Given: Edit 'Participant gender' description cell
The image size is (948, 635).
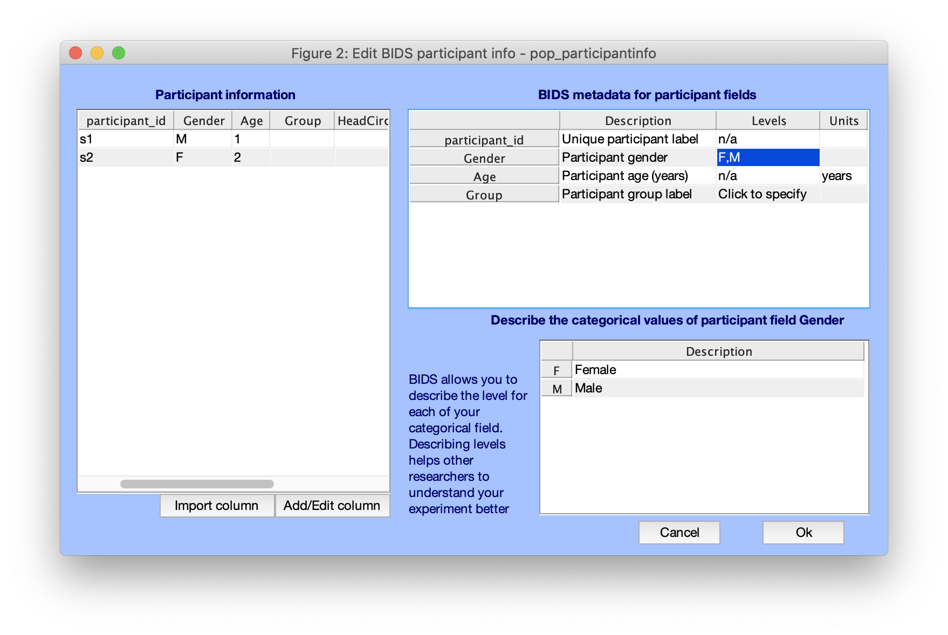Looking at the screenshot, I should (x=637, y=157).
